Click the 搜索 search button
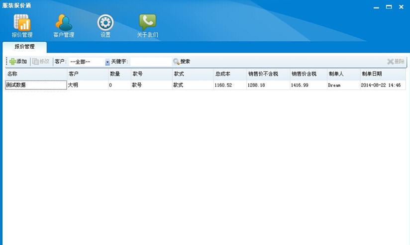The width and height of the screenshot is (410, 245). point(182,62)
